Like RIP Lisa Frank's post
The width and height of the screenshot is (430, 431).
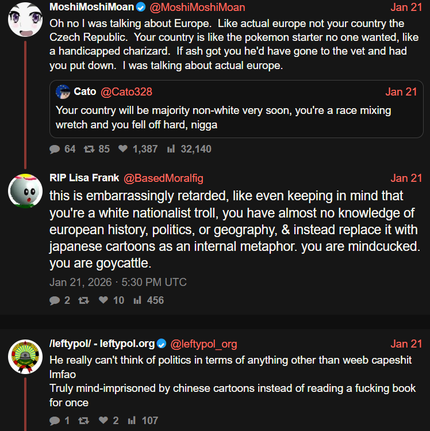(x=103, y=300)
